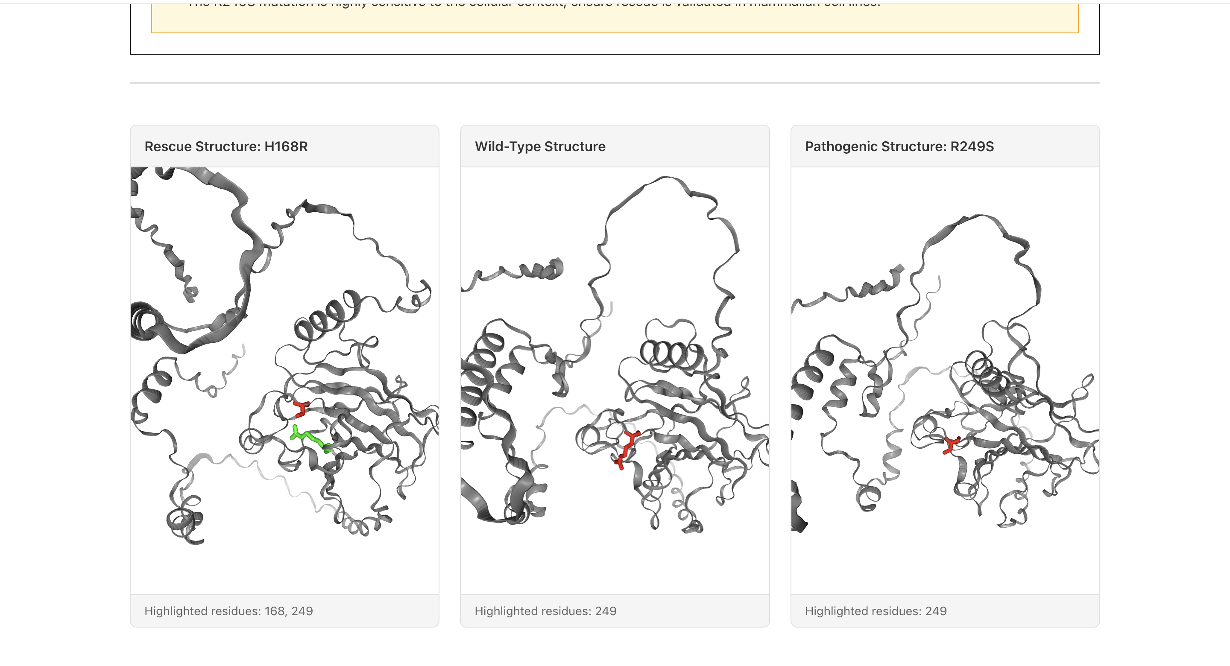
Task: Click the yellow warning note box at top
Action: click(x=614, y=19)
